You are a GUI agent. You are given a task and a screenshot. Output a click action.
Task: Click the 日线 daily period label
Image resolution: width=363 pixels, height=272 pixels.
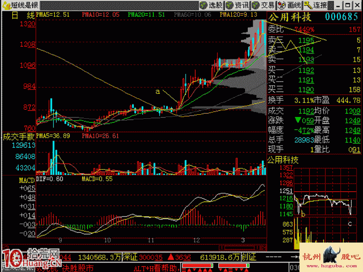23,15
